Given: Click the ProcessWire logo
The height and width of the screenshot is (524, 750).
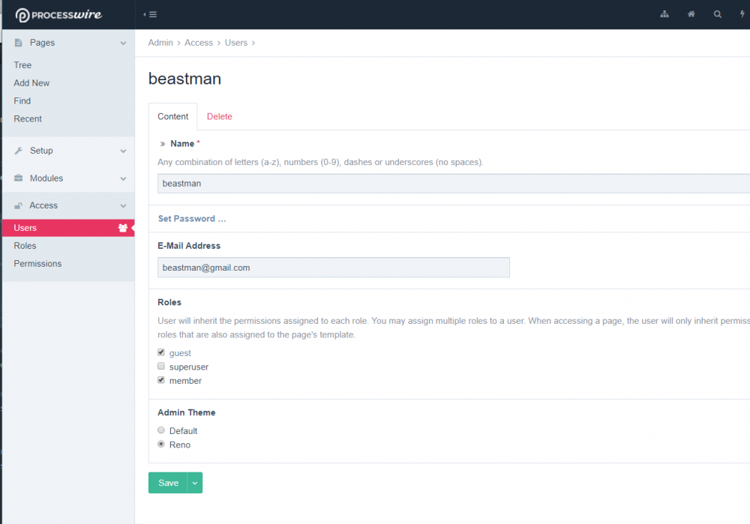Looking at the screenshot, I should tap(58, 15).
